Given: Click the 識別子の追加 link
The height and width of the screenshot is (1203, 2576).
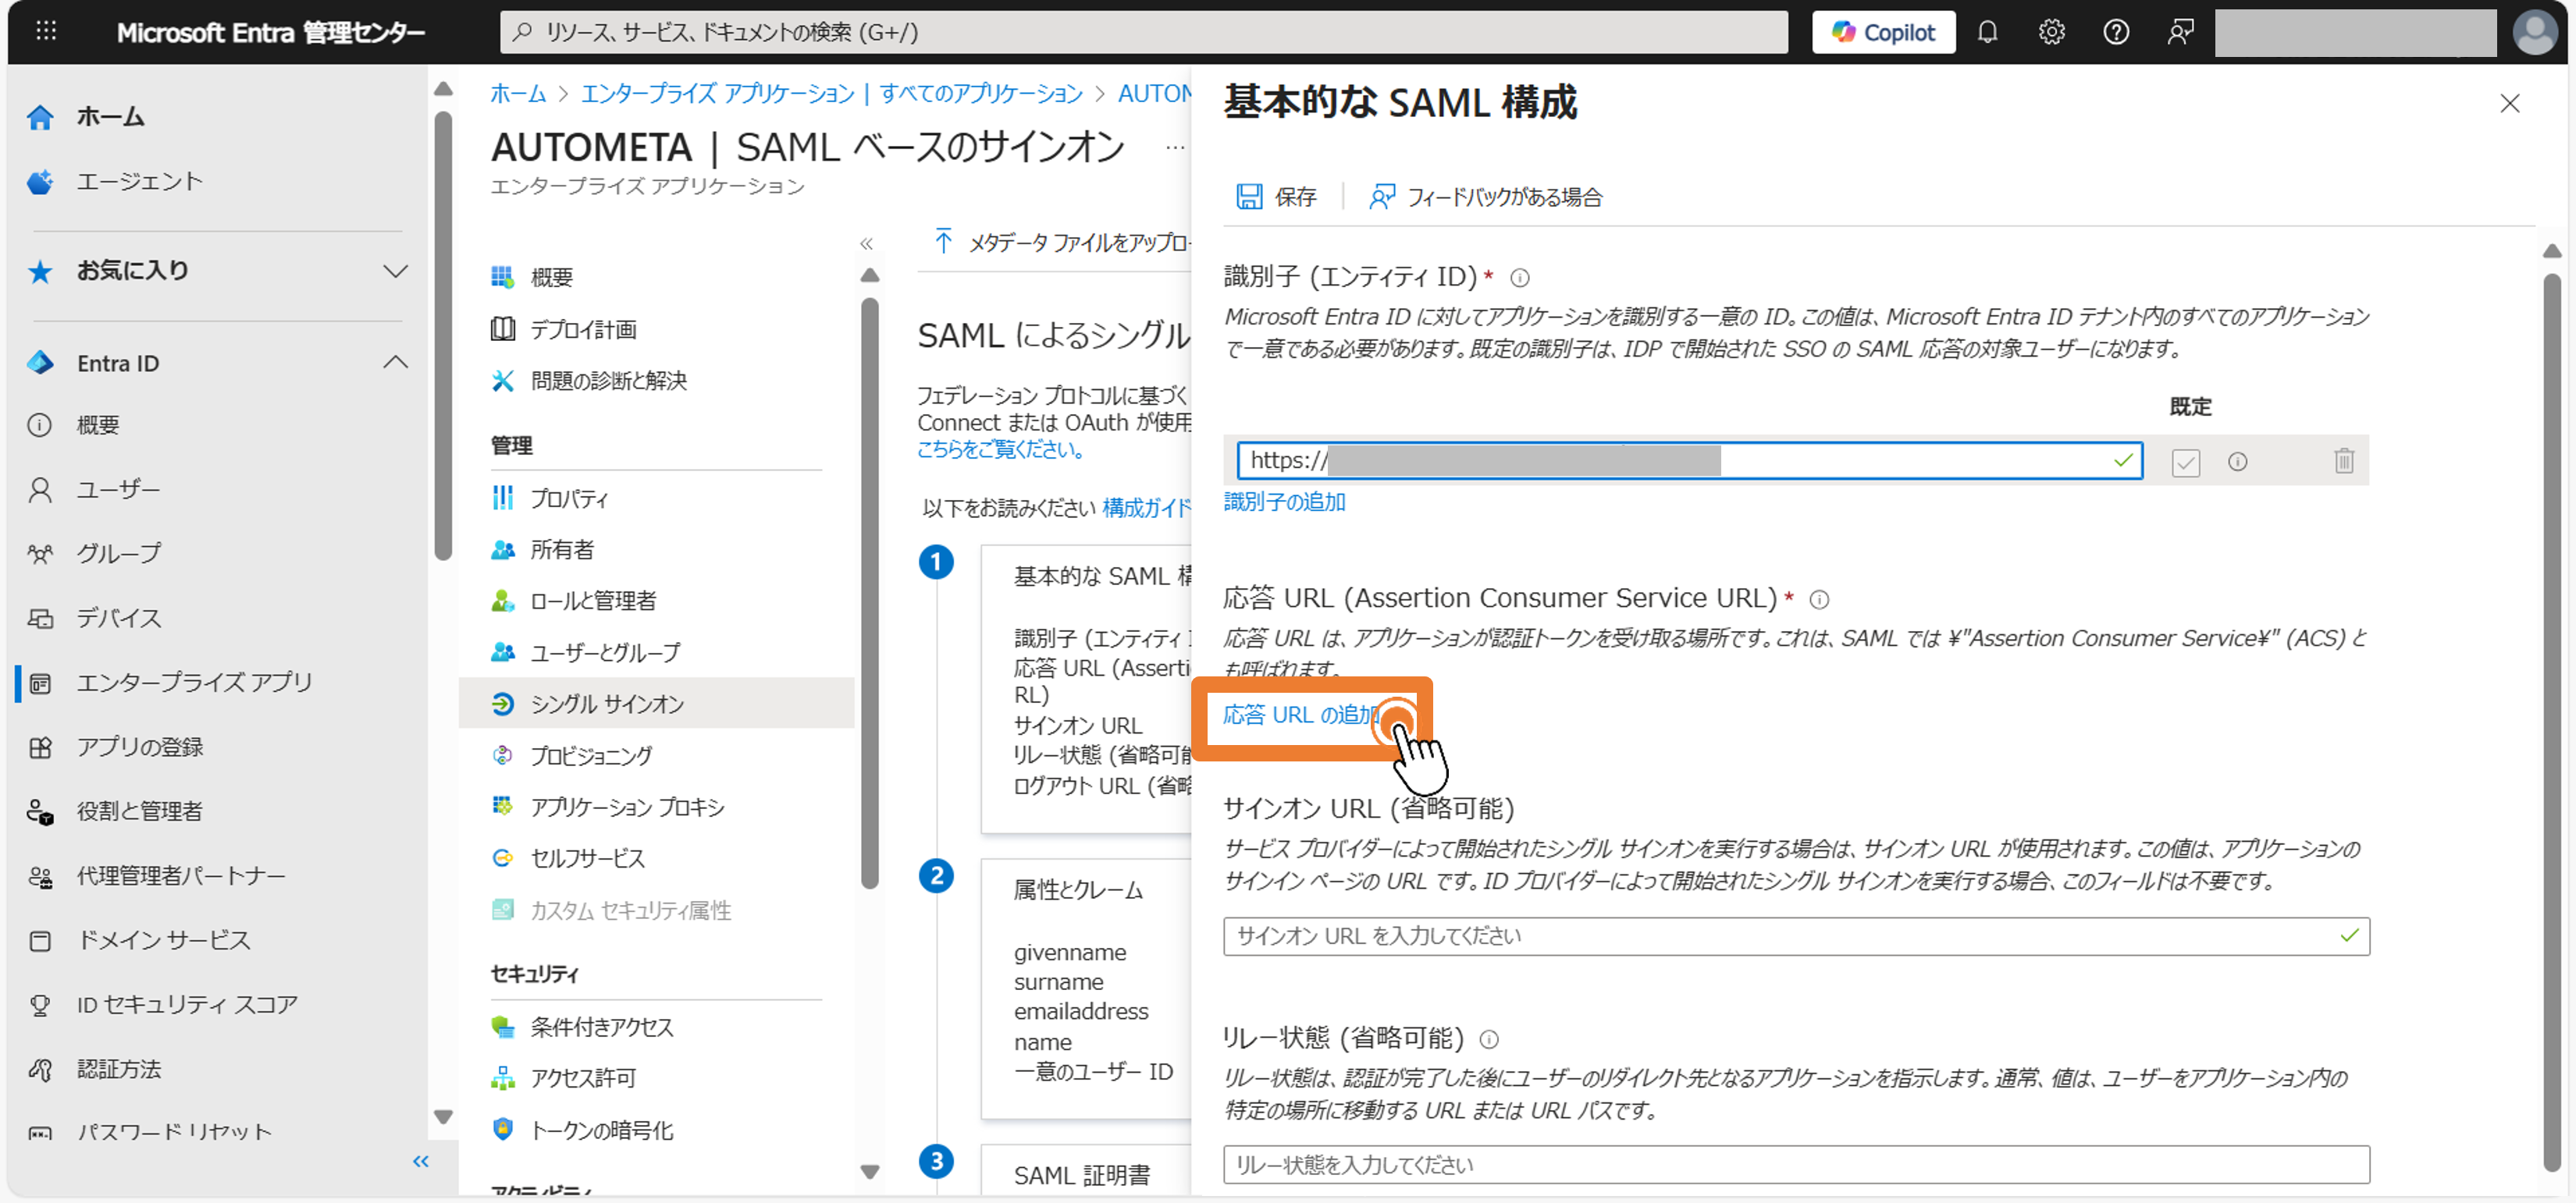Looking at the screenshot, I should click(1284, 502).
